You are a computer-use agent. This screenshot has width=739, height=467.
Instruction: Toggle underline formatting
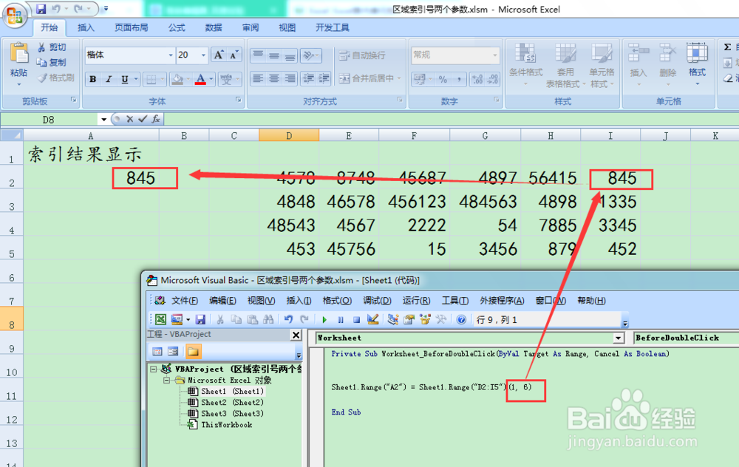125,78
